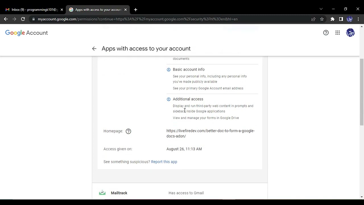
Task: Click the browser back arrow
Action: [x=6, y=19]
